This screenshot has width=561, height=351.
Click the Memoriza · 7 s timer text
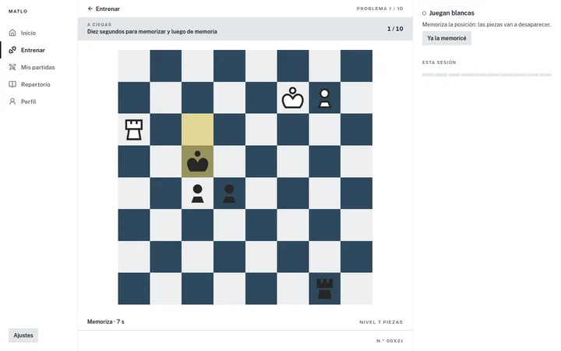(x=105, y=321)
